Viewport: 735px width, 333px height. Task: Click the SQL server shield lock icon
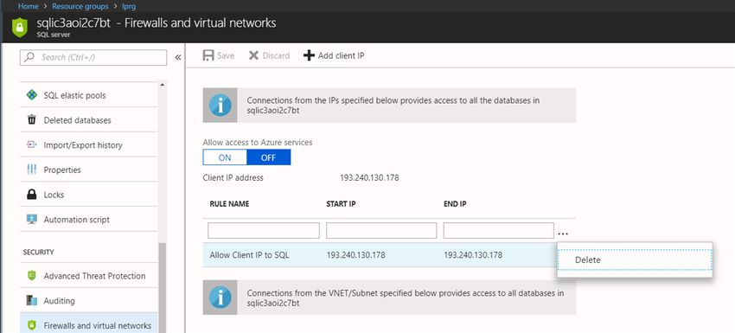coord(19,28)
